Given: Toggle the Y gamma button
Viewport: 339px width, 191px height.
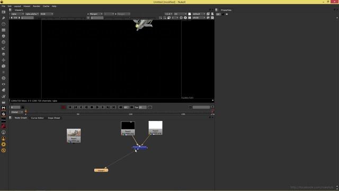Looking at the screenshot, I should [88, 18].
